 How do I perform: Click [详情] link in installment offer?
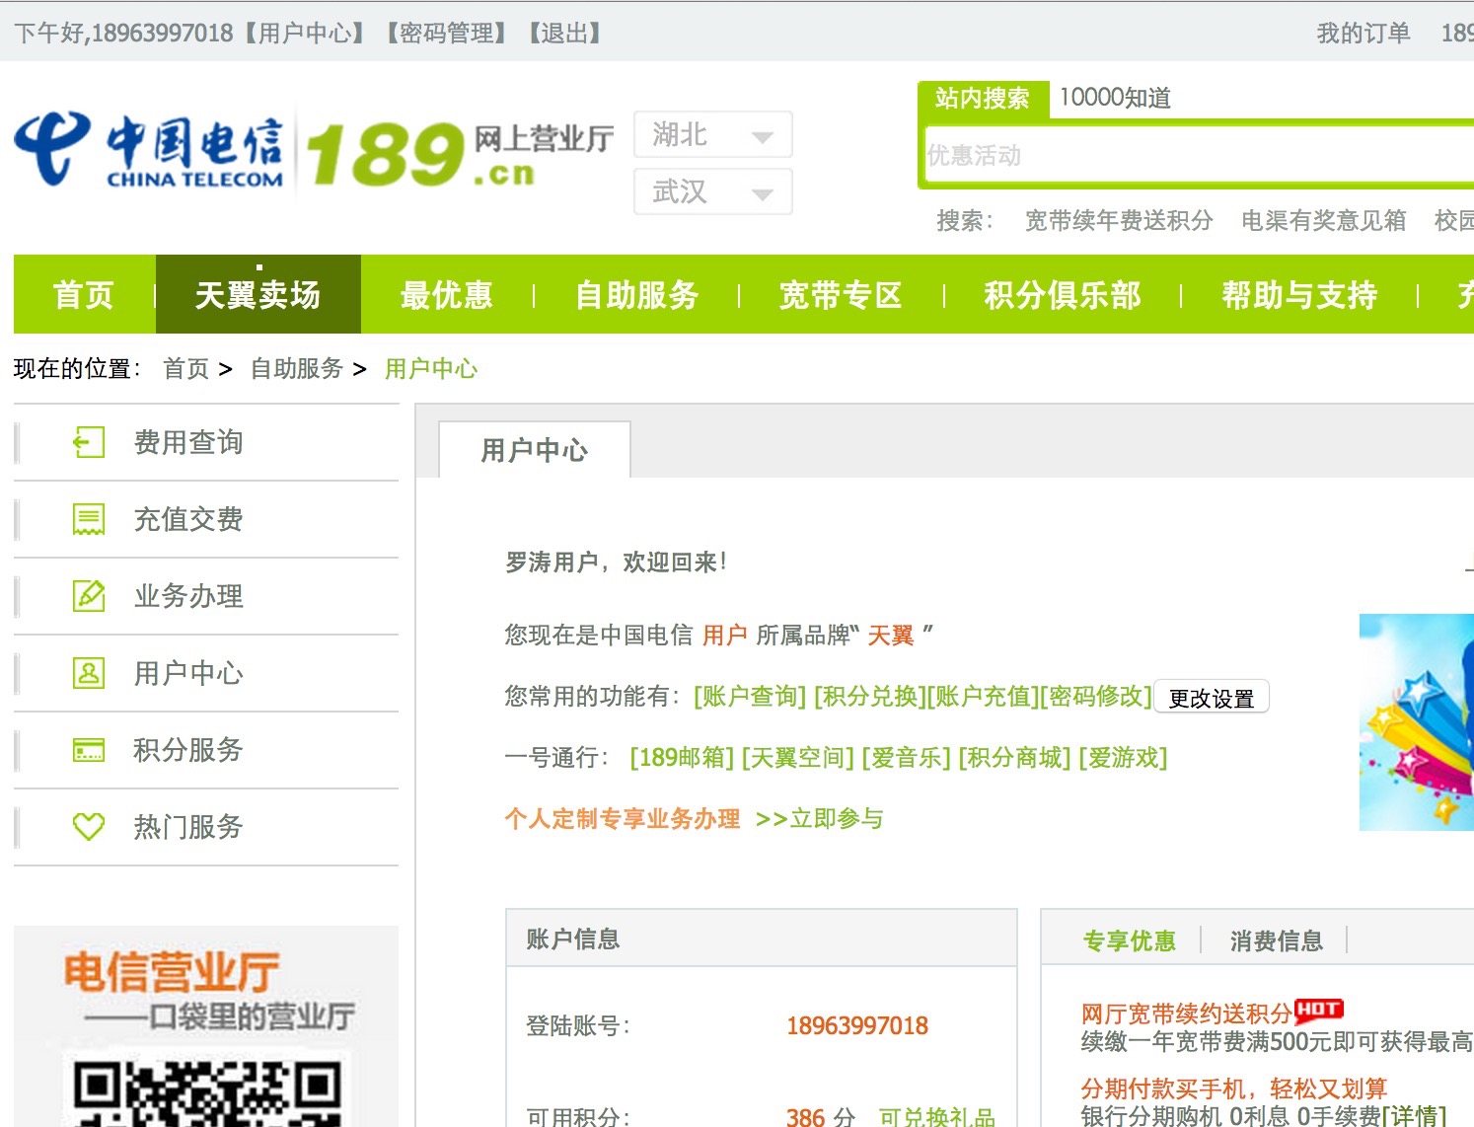tap(1414, 1116)
